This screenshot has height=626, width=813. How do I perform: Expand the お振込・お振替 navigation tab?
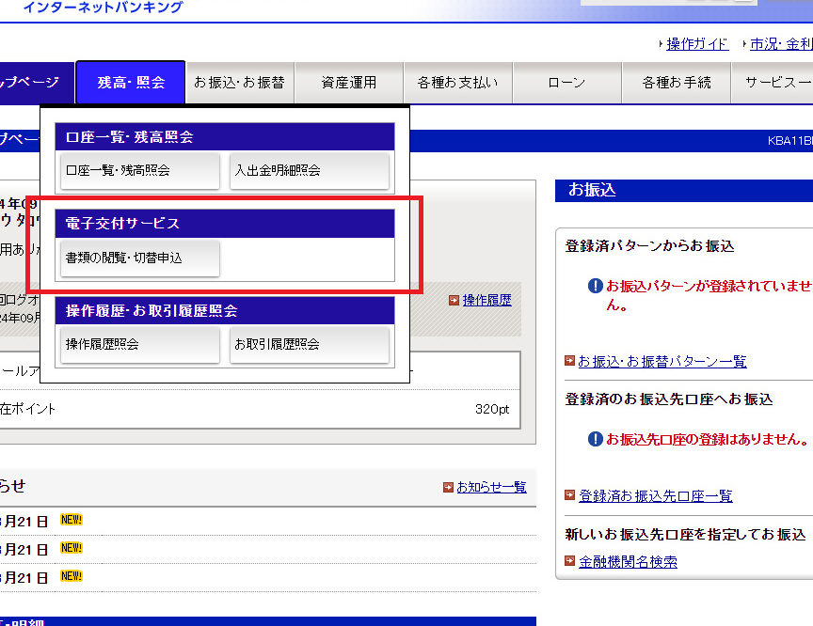coord(239,83)
